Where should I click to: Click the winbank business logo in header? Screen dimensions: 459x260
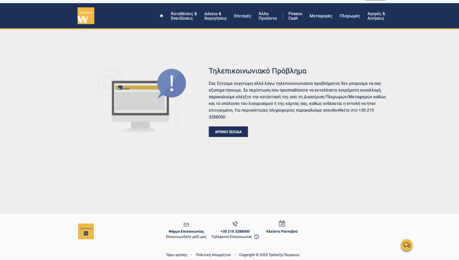click(86, 16)
